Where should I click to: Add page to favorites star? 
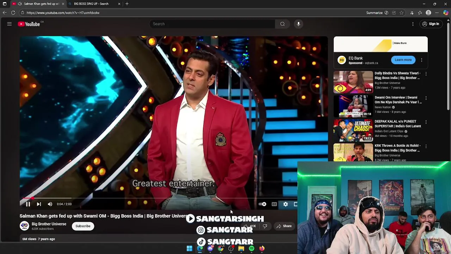401,13
